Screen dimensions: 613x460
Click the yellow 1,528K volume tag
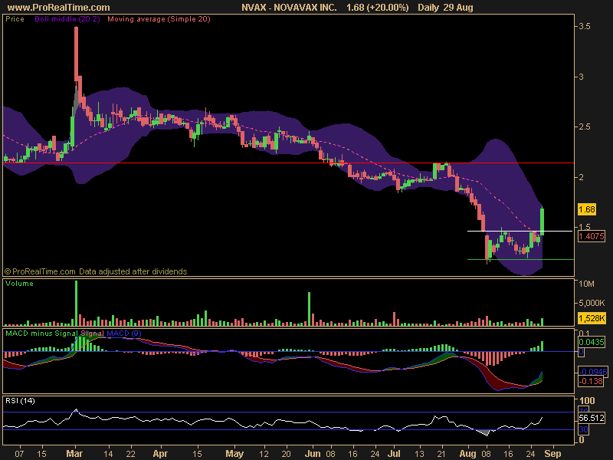tap(592, 318)
